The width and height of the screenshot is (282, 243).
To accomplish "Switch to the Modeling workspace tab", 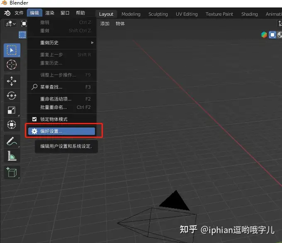I will tap(131, 14).
